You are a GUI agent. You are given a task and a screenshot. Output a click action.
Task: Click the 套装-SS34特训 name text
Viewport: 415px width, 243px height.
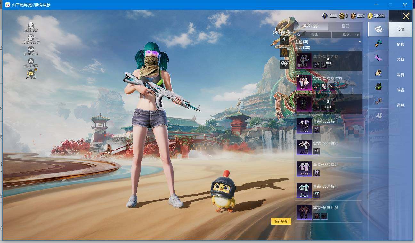(325, 186)
